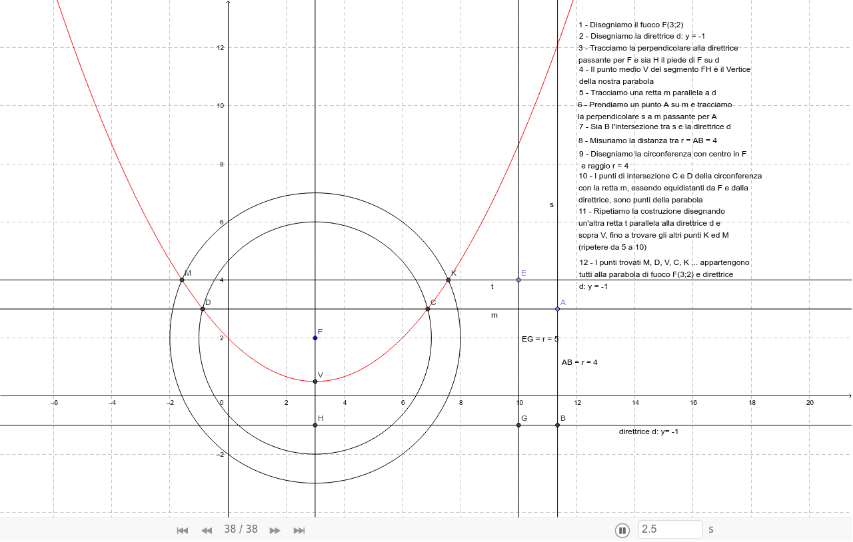The width and height of the screenshot is (853, 542).
Task: Select the focus point F
Action: pos(314,338)
